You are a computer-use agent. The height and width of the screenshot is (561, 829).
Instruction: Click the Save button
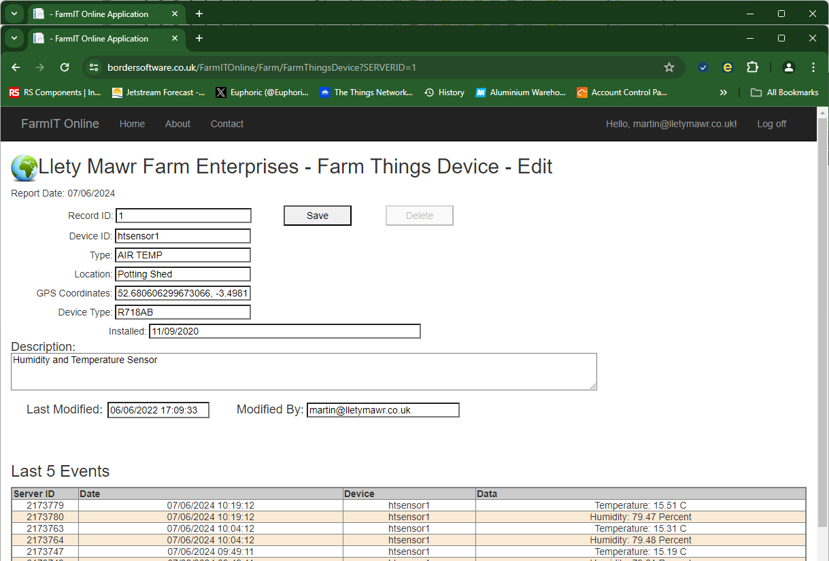tap(318, 216)
